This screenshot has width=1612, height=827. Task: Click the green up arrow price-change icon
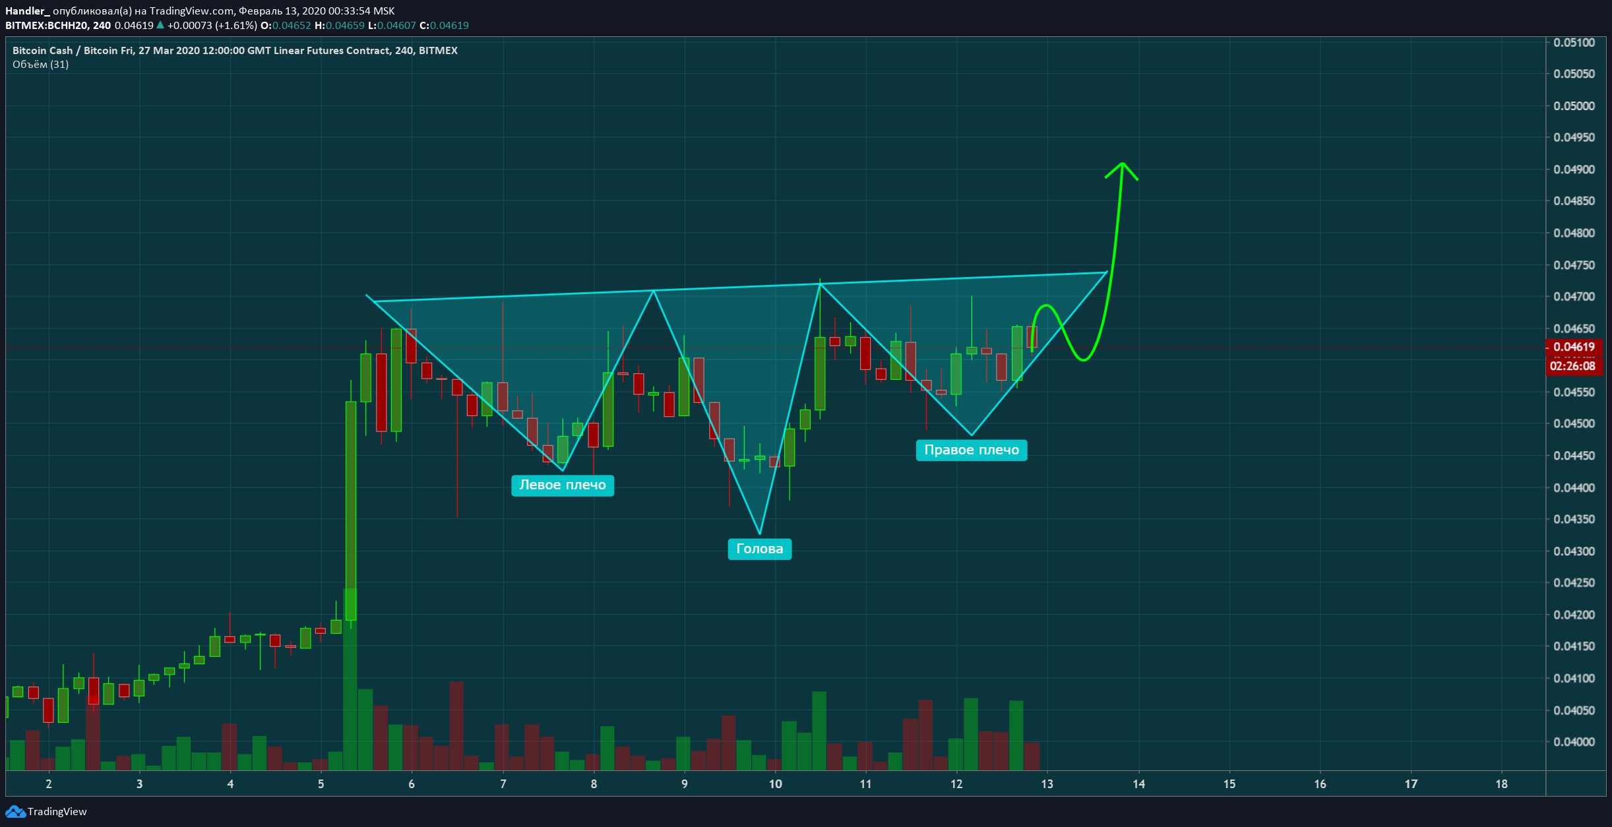pyautogui.click(x=160, y=25)
